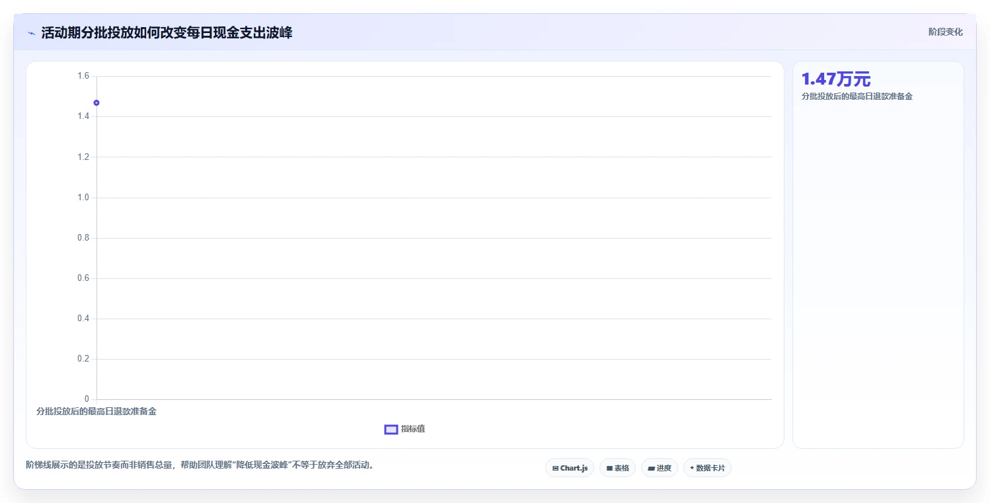The image size is (990, 503).
Task: Click the y-axis value 1.6
Action: [83, 76]
